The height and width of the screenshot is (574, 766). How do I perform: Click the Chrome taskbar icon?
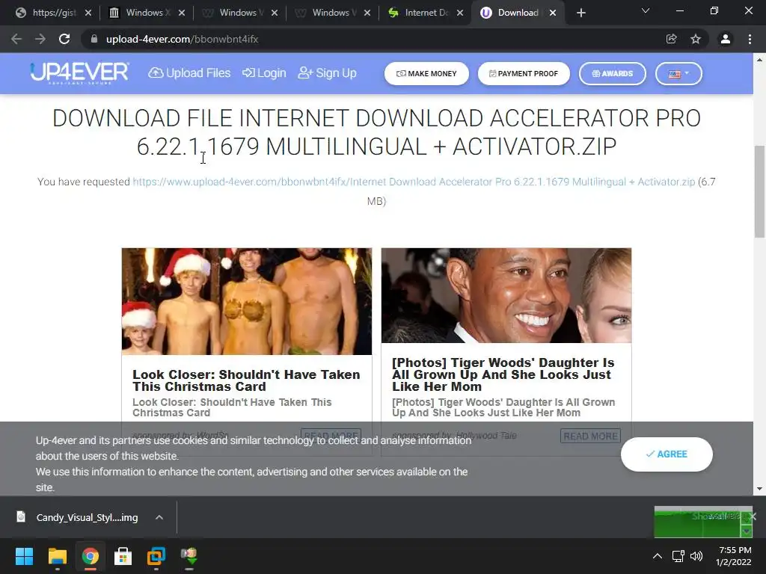click(x=90, y=556)
